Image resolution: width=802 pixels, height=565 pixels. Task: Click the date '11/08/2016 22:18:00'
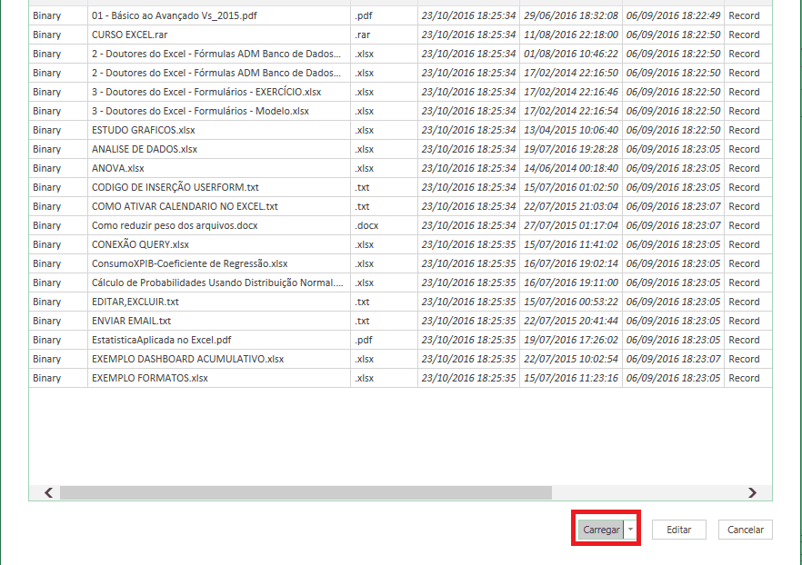point(571,35)
